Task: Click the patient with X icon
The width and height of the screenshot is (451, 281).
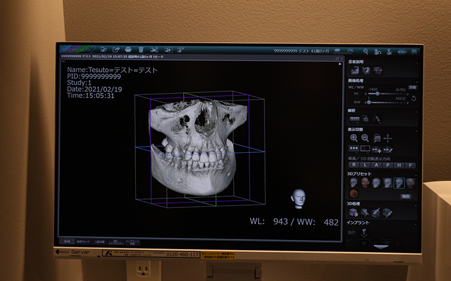Action: (390, 52)
